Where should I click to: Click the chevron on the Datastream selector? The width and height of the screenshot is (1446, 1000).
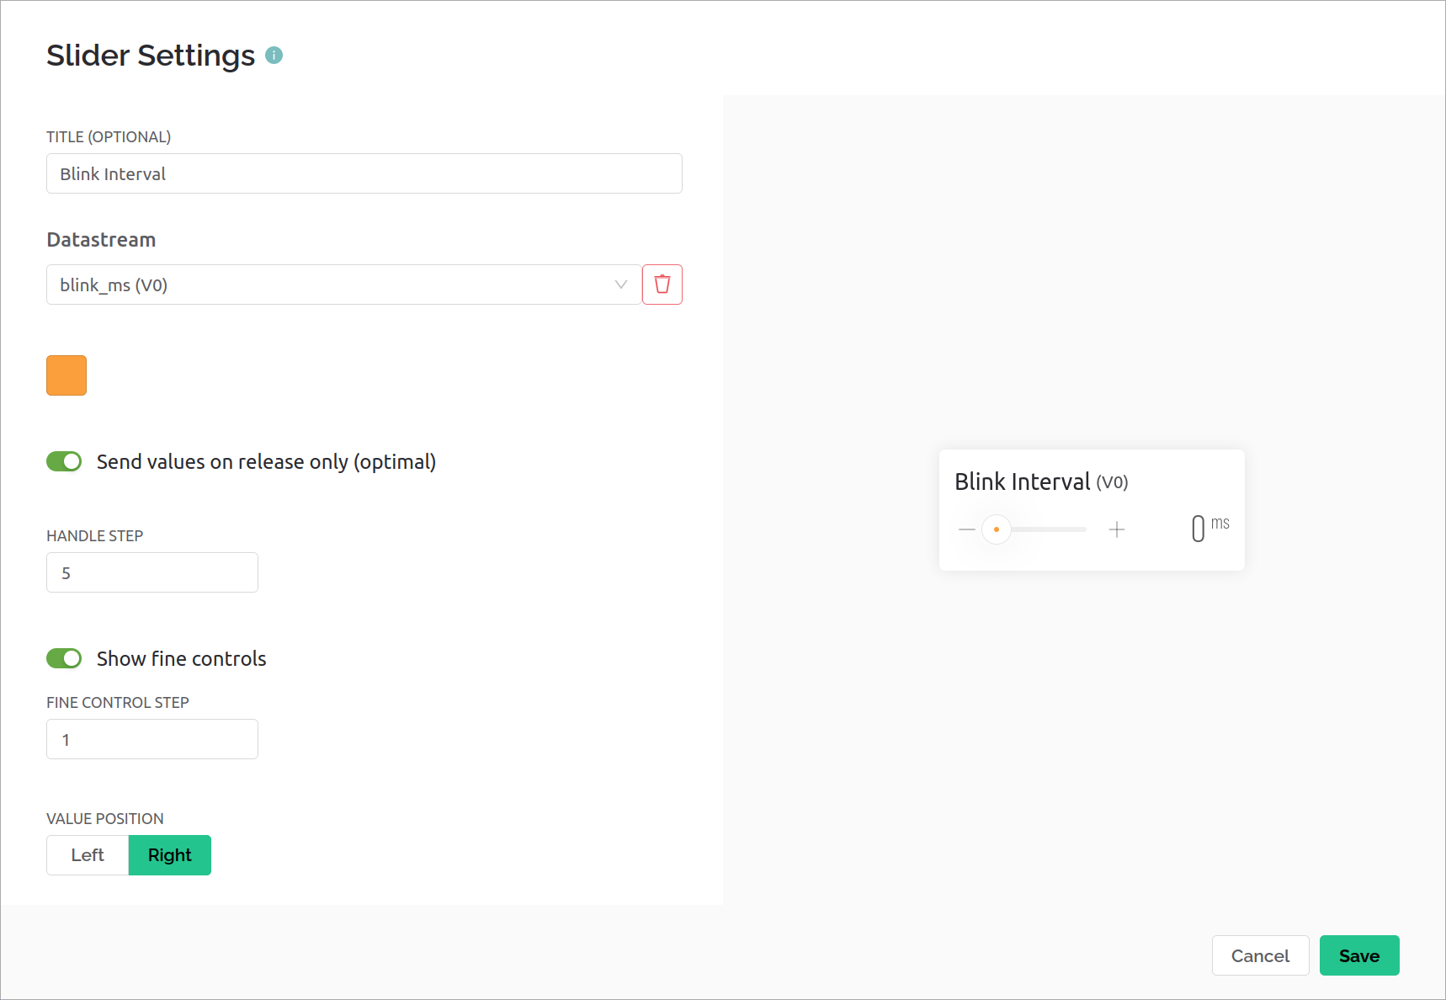[x=620, y=285]
